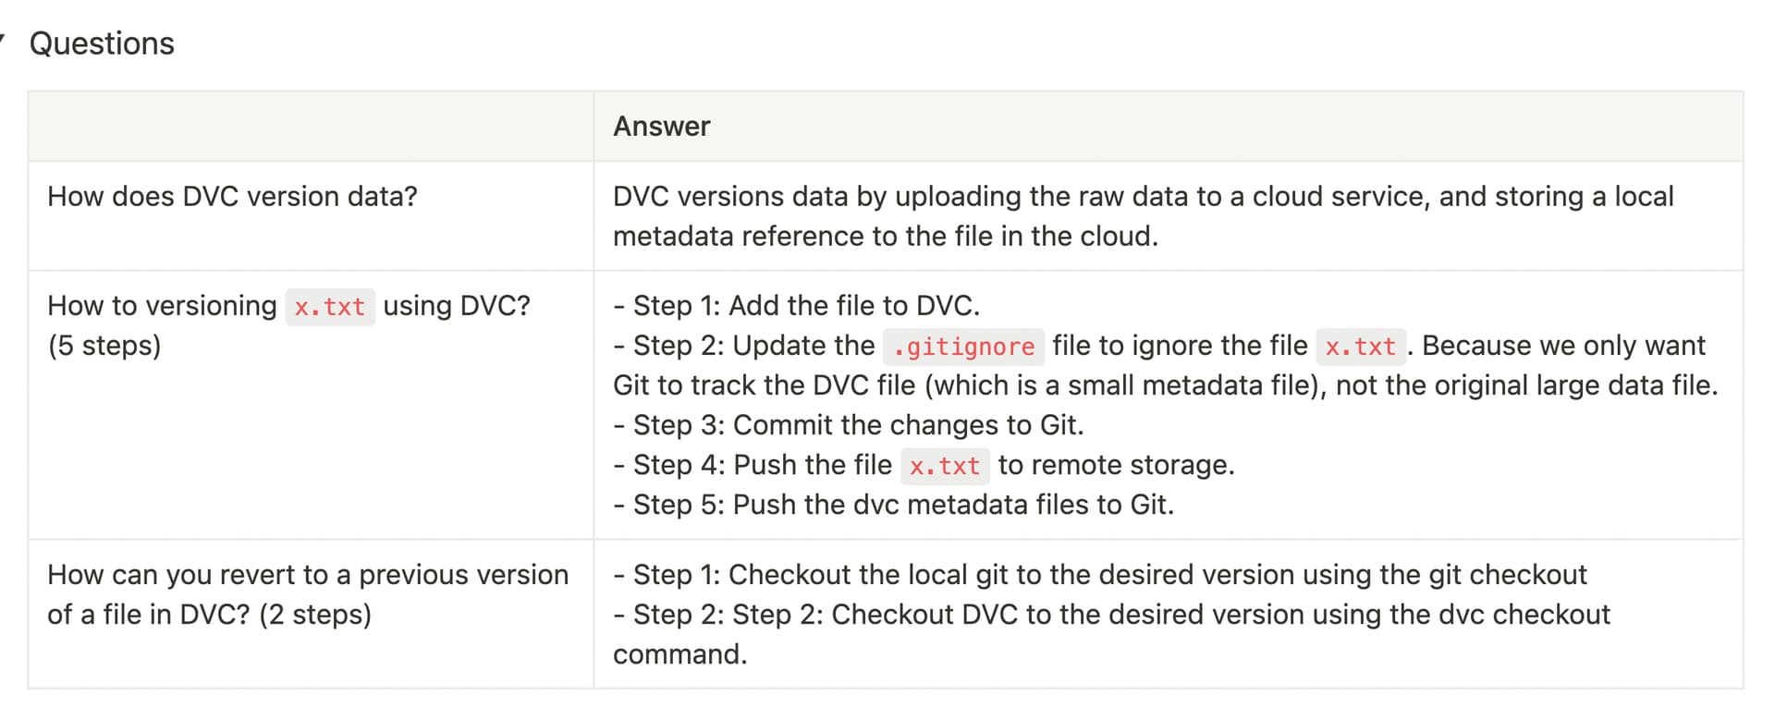This screenshot has width=1775, height=720.
Task: Click 'to remote storage.' text in Step 4
Action: (x=1116, y=465)
